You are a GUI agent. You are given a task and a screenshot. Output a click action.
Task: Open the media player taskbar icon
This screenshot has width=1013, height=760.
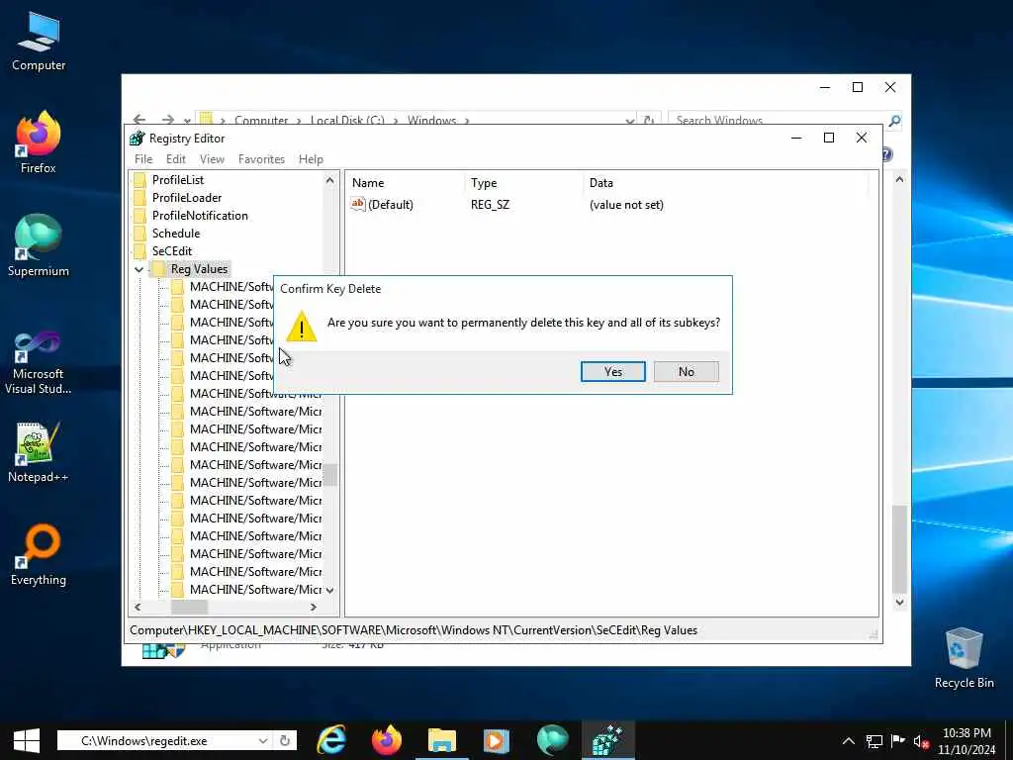click(497, 740)
